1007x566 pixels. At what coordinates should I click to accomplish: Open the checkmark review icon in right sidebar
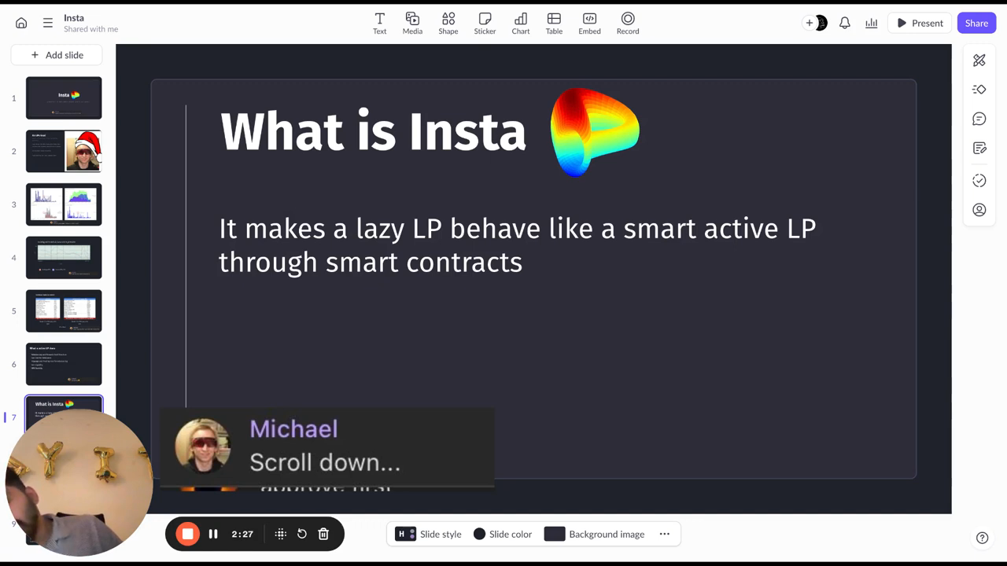pyautogui.click(x=979, y=181)
